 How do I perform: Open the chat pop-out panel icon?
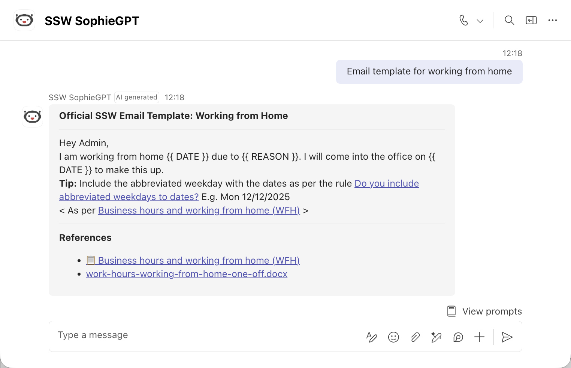click(531, 20)
